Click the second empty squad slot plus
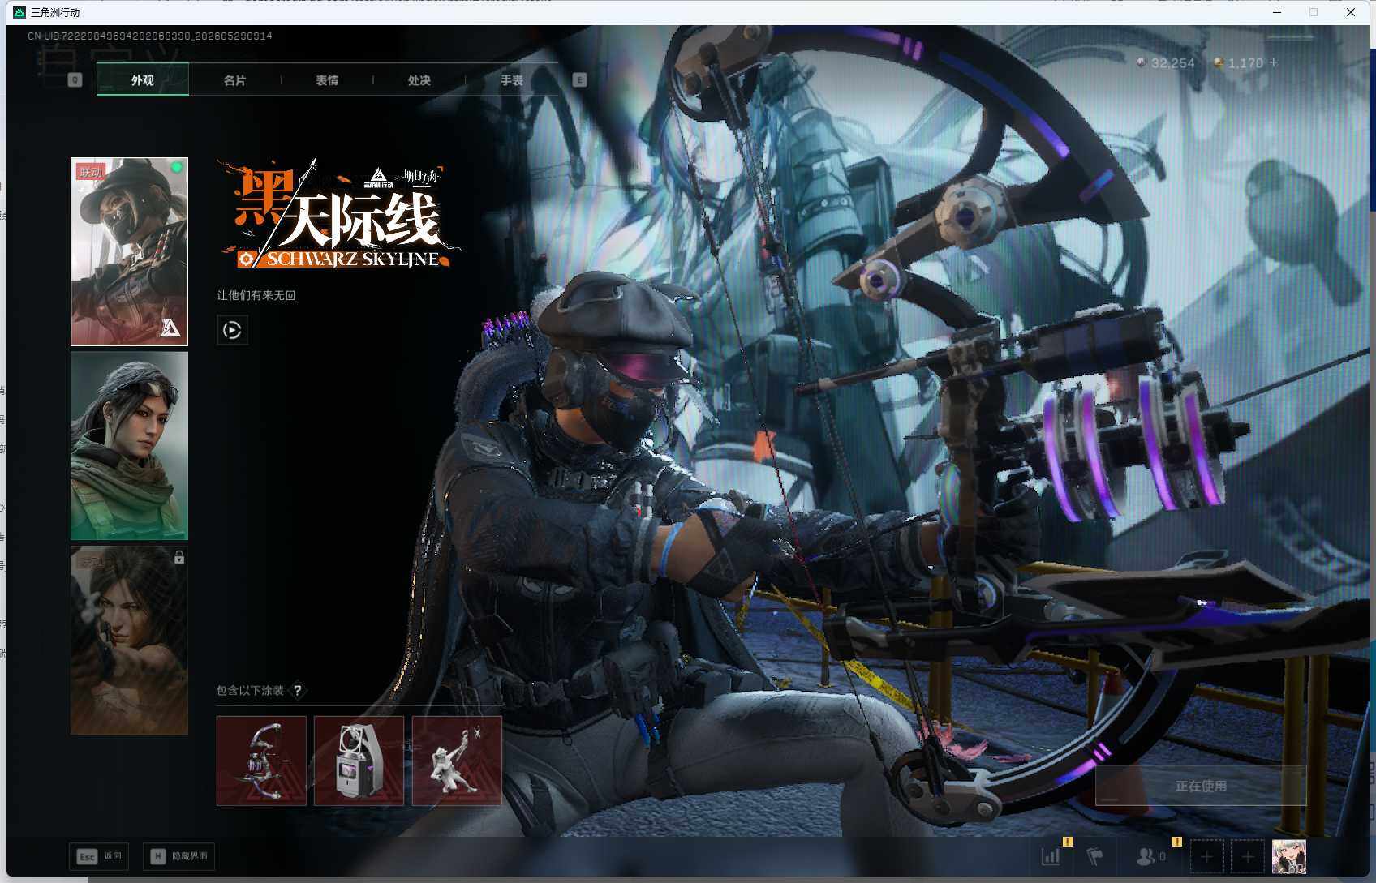 coord(1248,856)
